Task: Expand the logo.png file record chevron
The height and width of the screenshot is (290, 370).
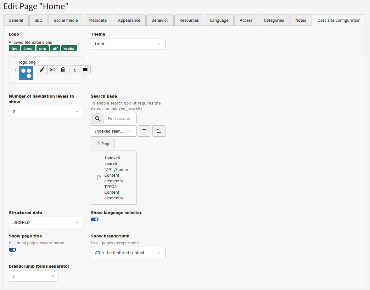Action: (x=15, y=70)
